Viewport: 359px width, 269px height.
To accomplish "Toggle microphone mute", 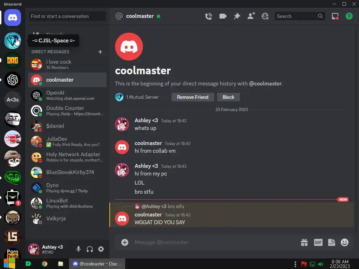I will pos(79,249).
